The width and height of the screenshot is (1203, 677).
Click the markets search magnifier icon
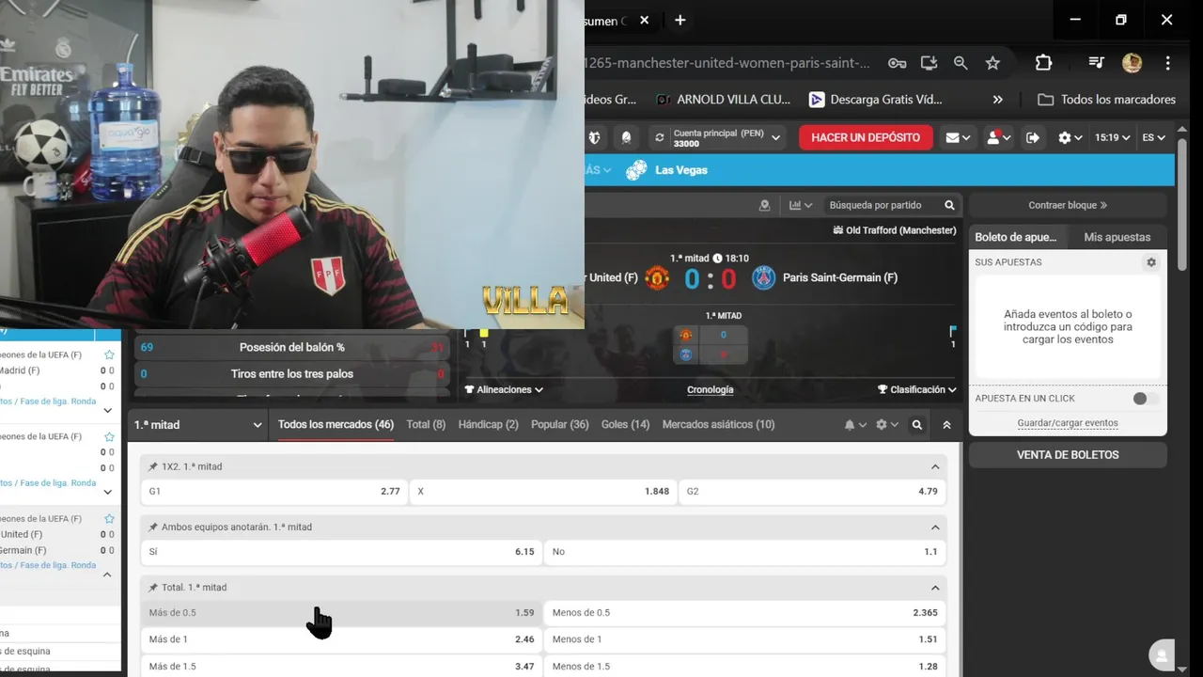pos(917,425)
